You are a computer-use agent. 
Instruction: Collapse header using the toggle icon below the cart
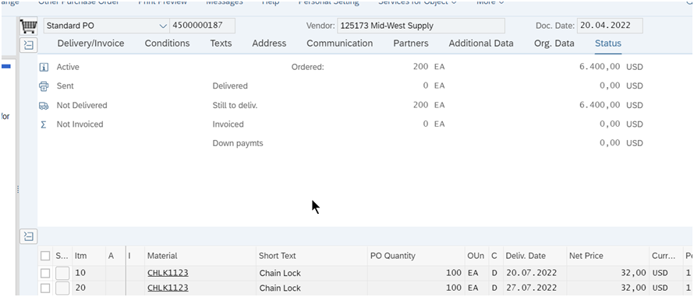(29, 45)
